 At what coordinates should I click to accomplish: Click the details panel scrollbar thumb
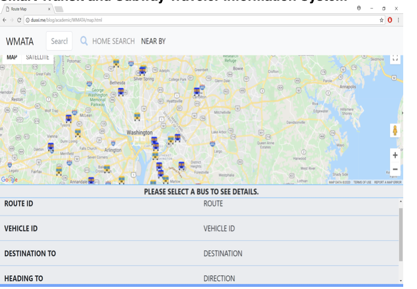[401, 234]
